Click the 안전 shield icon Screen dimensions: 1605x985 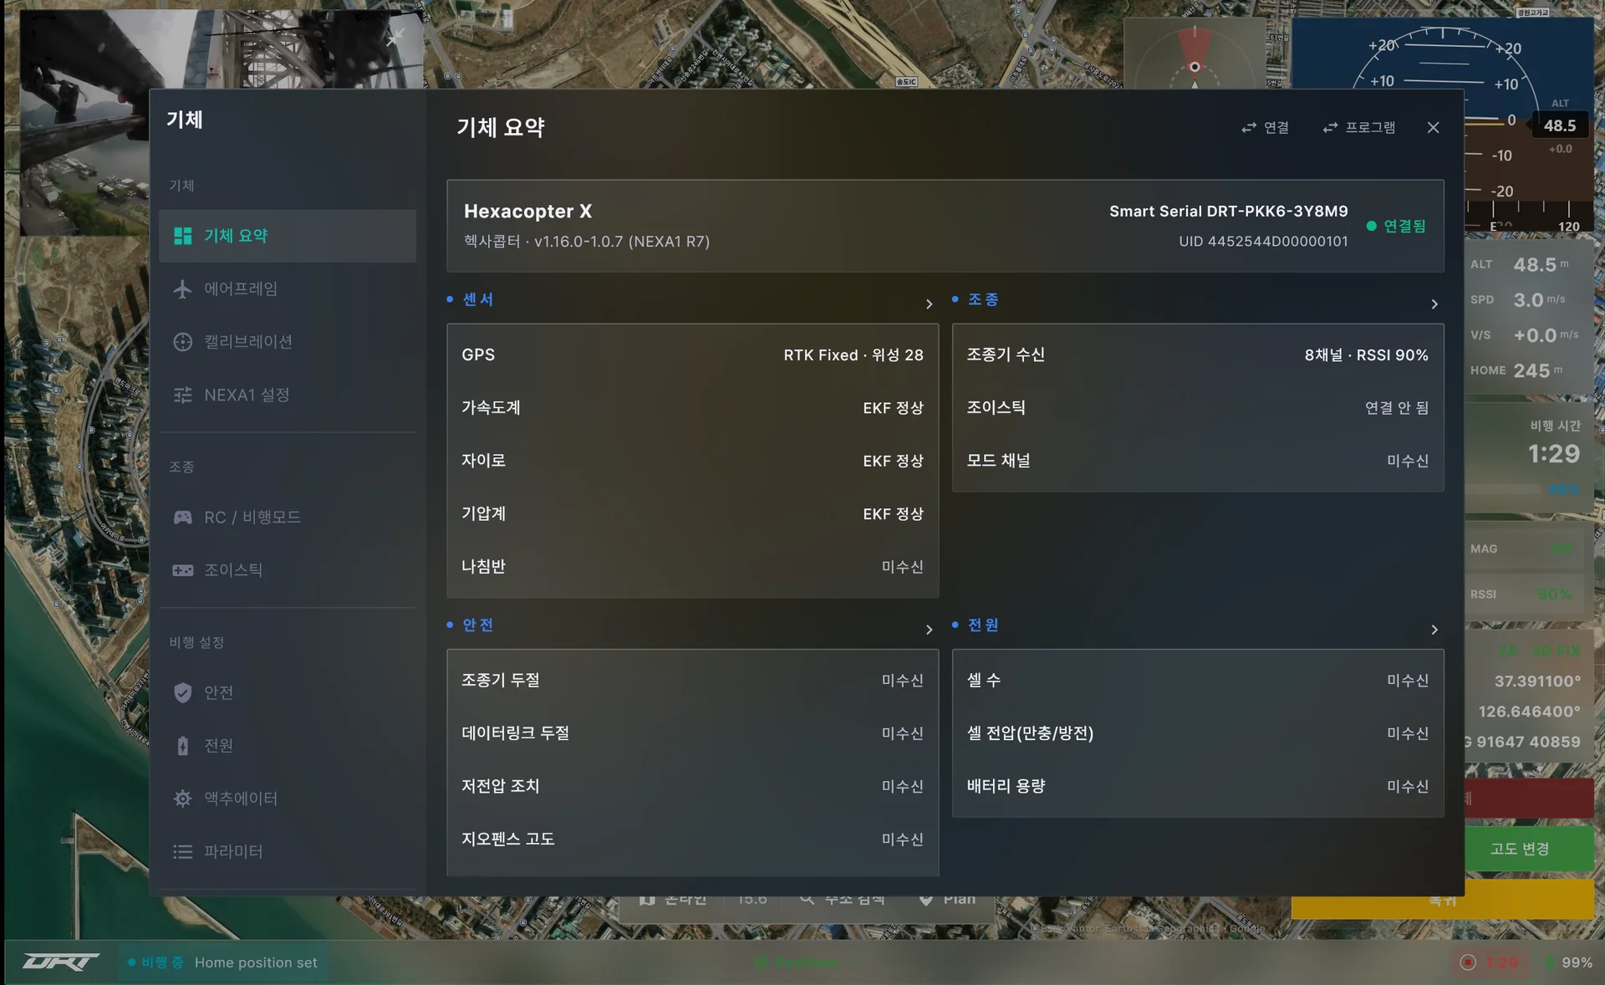click(x=182, y=692)
